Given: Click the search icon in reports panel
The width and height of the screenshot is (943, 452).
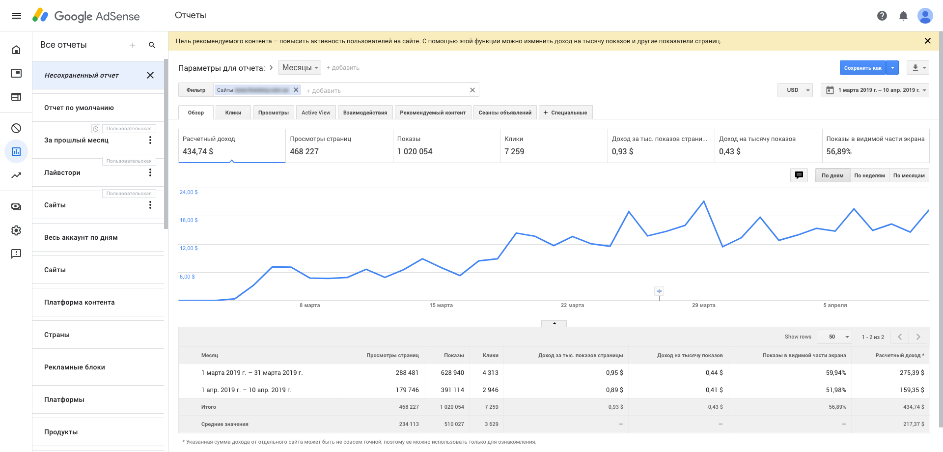Looking at the screenshot, I should click(152, 45).
